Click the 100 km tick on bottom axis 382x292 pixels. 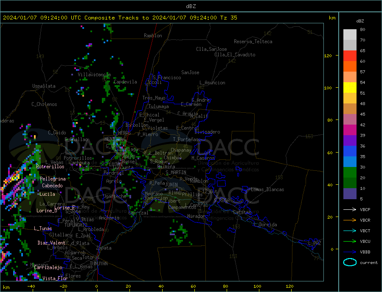tap(257, 286)
